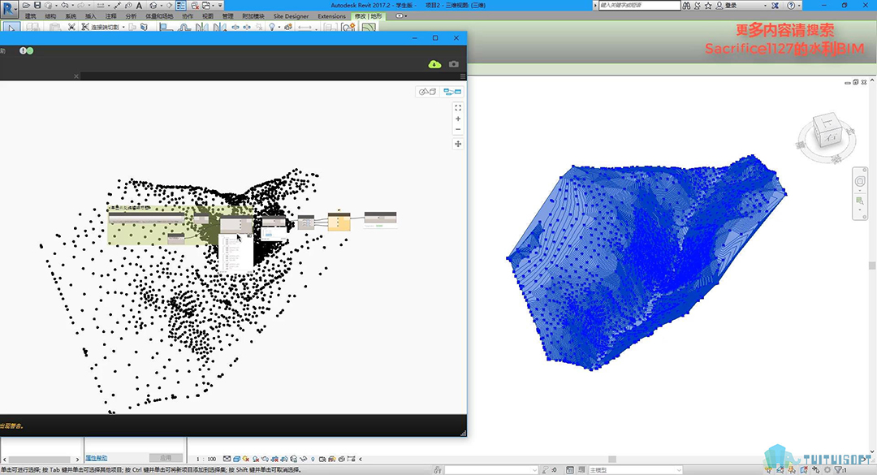Click the minus zoom-out button in Dynamo
The width and height of the screenshot is (877, 475).
pos(458,130)
